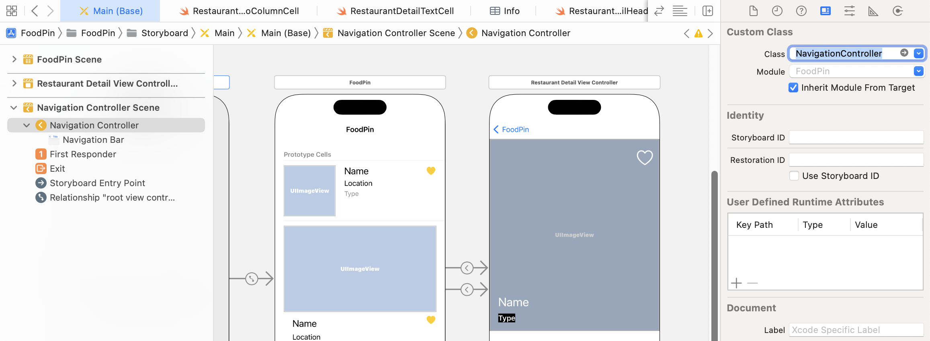Click the arrow beside NavigationController class field
Screen dimensions: 930x341
[x=904, y=53]
